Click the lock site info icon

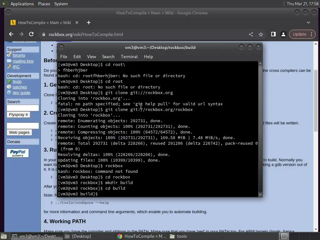click(x=43, y=34)
